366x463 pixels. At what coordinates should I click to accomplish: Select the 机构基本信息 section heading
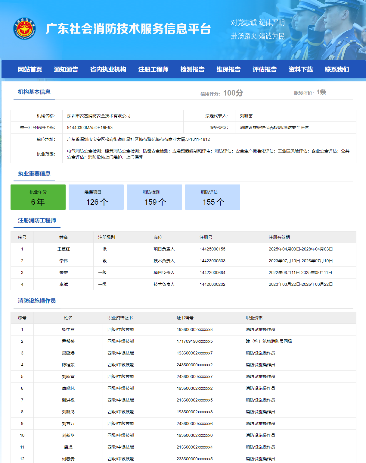34,92
